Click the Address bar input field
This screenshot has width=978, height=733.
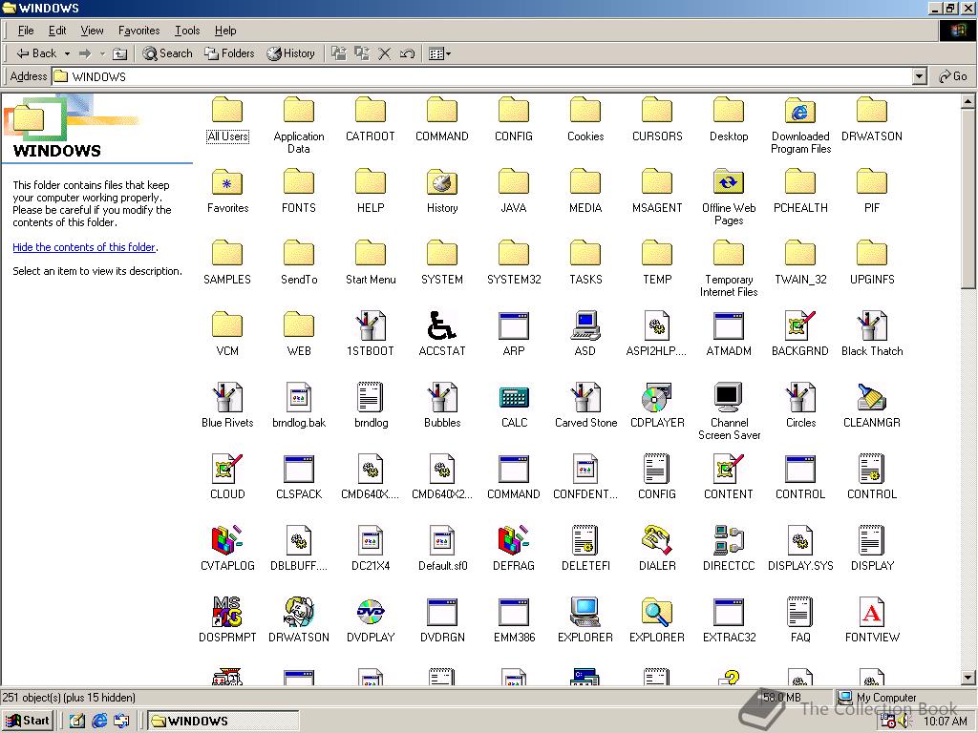click(481, 76)
